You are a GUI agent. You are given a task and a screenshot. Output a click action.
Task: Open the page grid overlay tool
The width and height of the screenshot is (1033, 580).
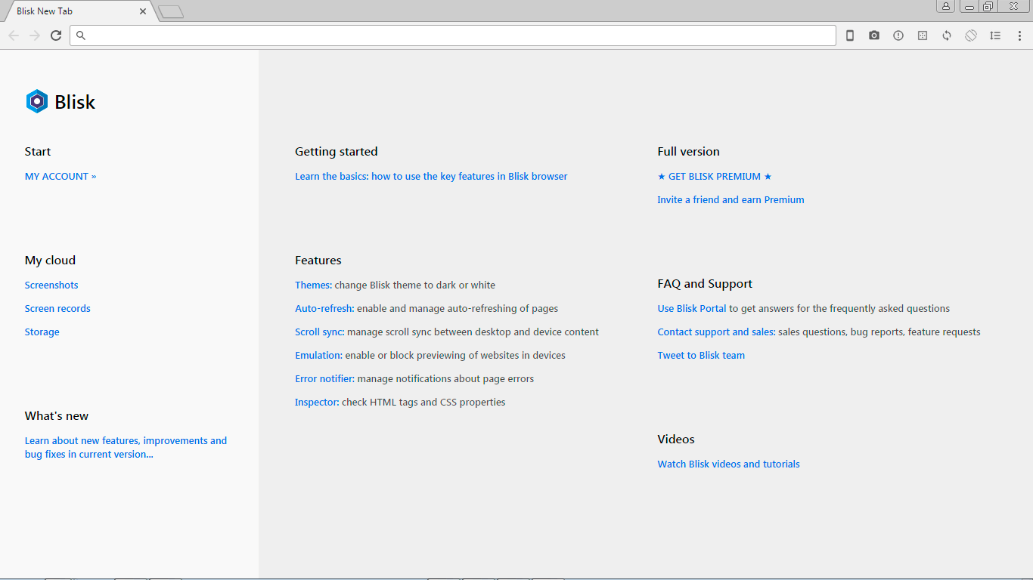(923, 35)
